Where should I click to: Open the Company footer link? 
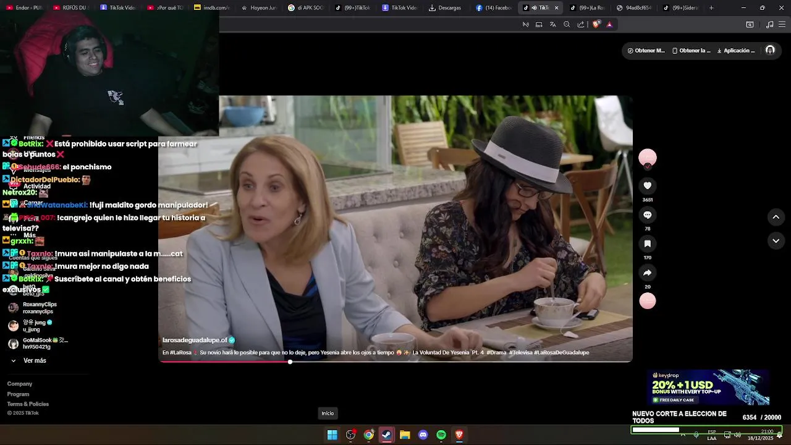pos(20,384)
